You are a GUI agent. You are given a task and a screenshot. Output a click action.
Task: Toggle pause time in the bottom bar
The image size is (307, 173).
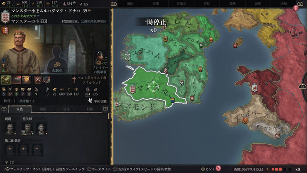tap(99, 169)
